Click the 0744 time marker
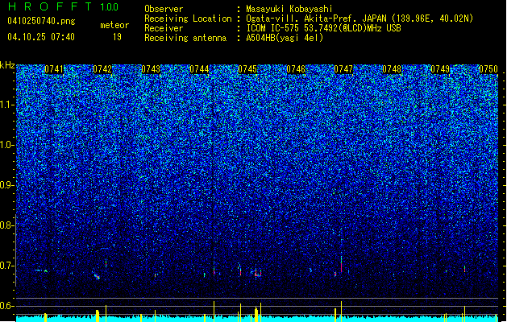This screenshot has width=507, height=322. click(x=199, y=69)
